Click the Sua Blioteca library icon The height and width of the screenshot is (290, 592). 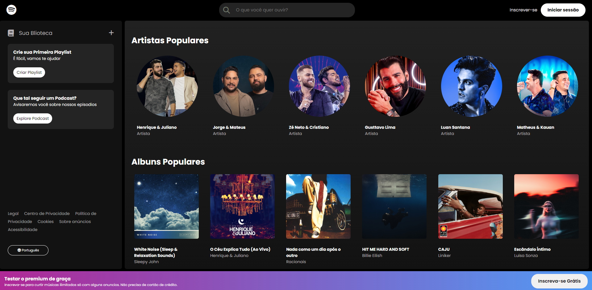tap(11, 33)
